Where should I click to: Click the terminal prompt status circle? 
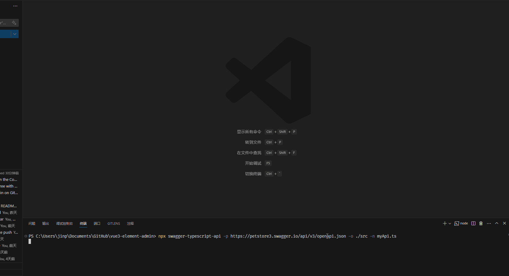pyautogui.click(x=26, y=236)
